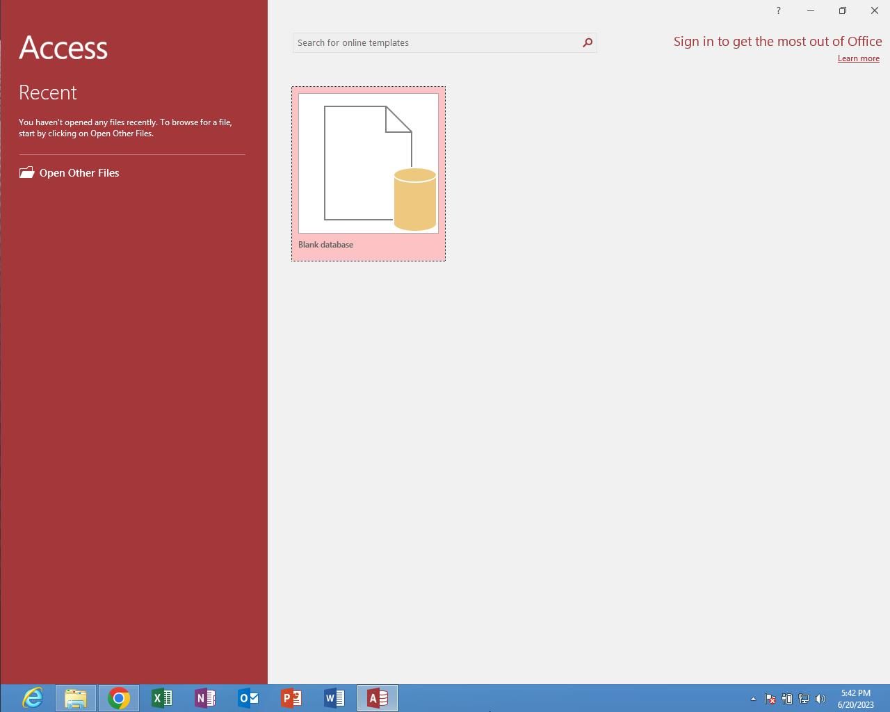Viewport: 890px width, 712px height.
Task: Open OneNote from the taskbar
Action: [205, 697]
